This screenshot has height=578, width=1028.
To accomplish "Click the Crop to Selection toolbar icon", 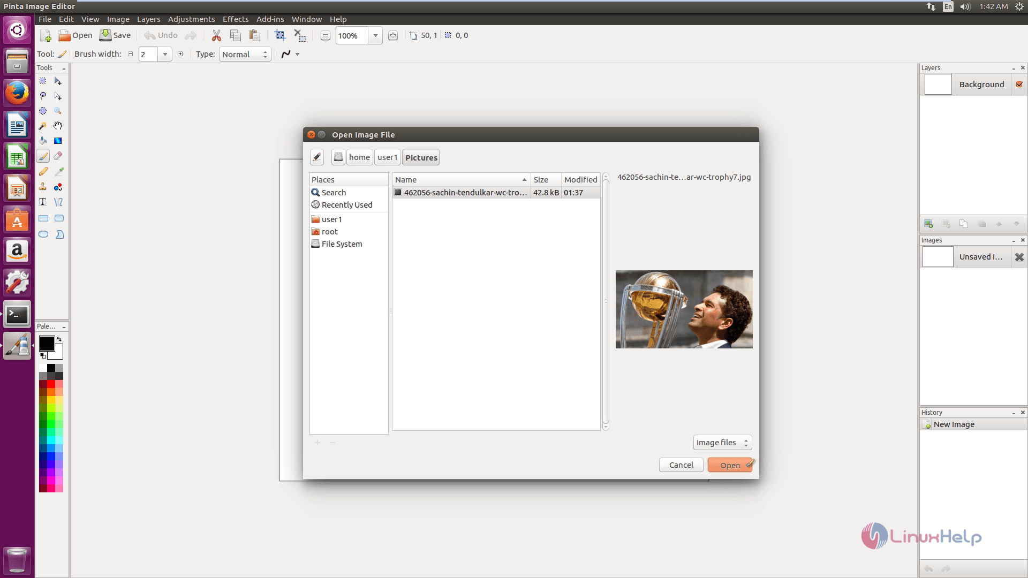I will [280, 35].
